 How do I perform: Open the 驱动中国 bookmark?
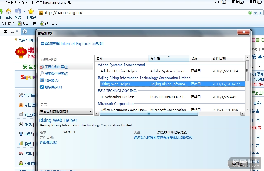coord(27,24)
